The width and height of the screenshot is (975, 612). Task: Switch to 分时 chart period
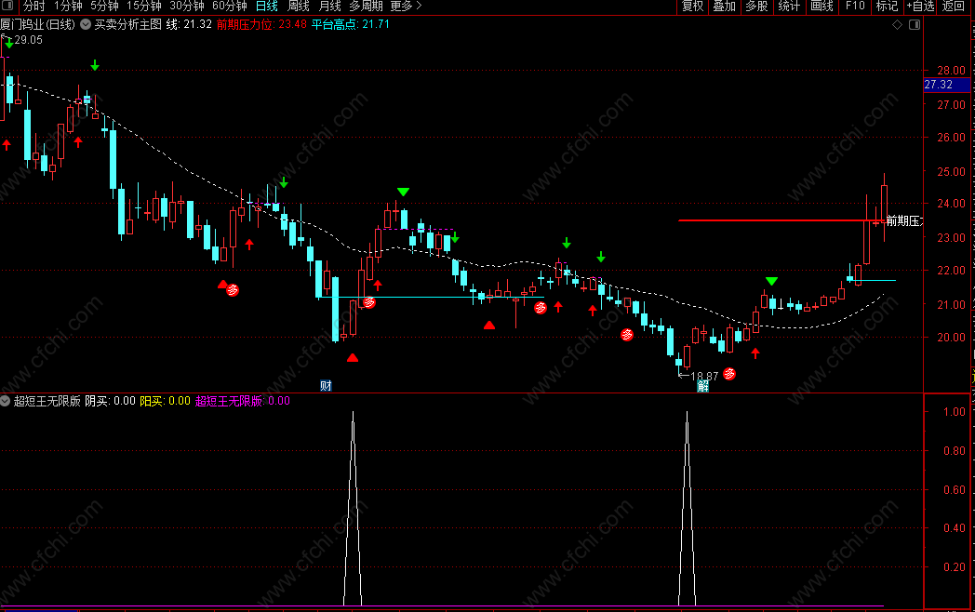pos(34,7)
